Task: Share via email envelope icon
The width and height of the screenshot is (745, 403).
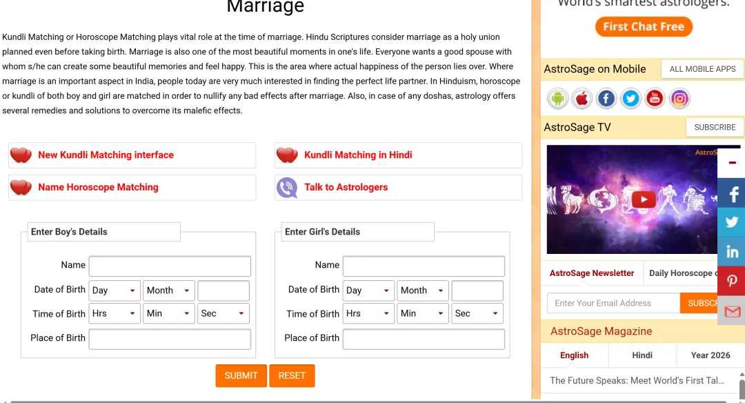Action: tap(732, 311)
